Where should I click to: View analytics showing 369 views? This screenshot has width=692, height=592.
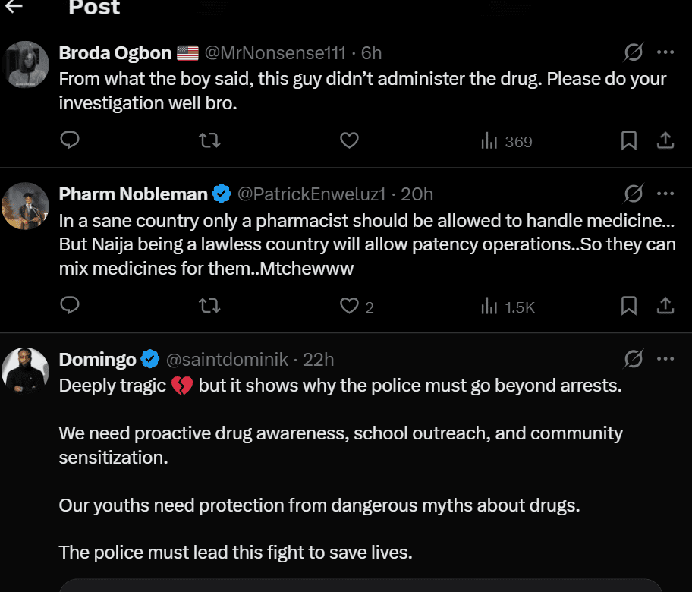[x=507, y=142]
